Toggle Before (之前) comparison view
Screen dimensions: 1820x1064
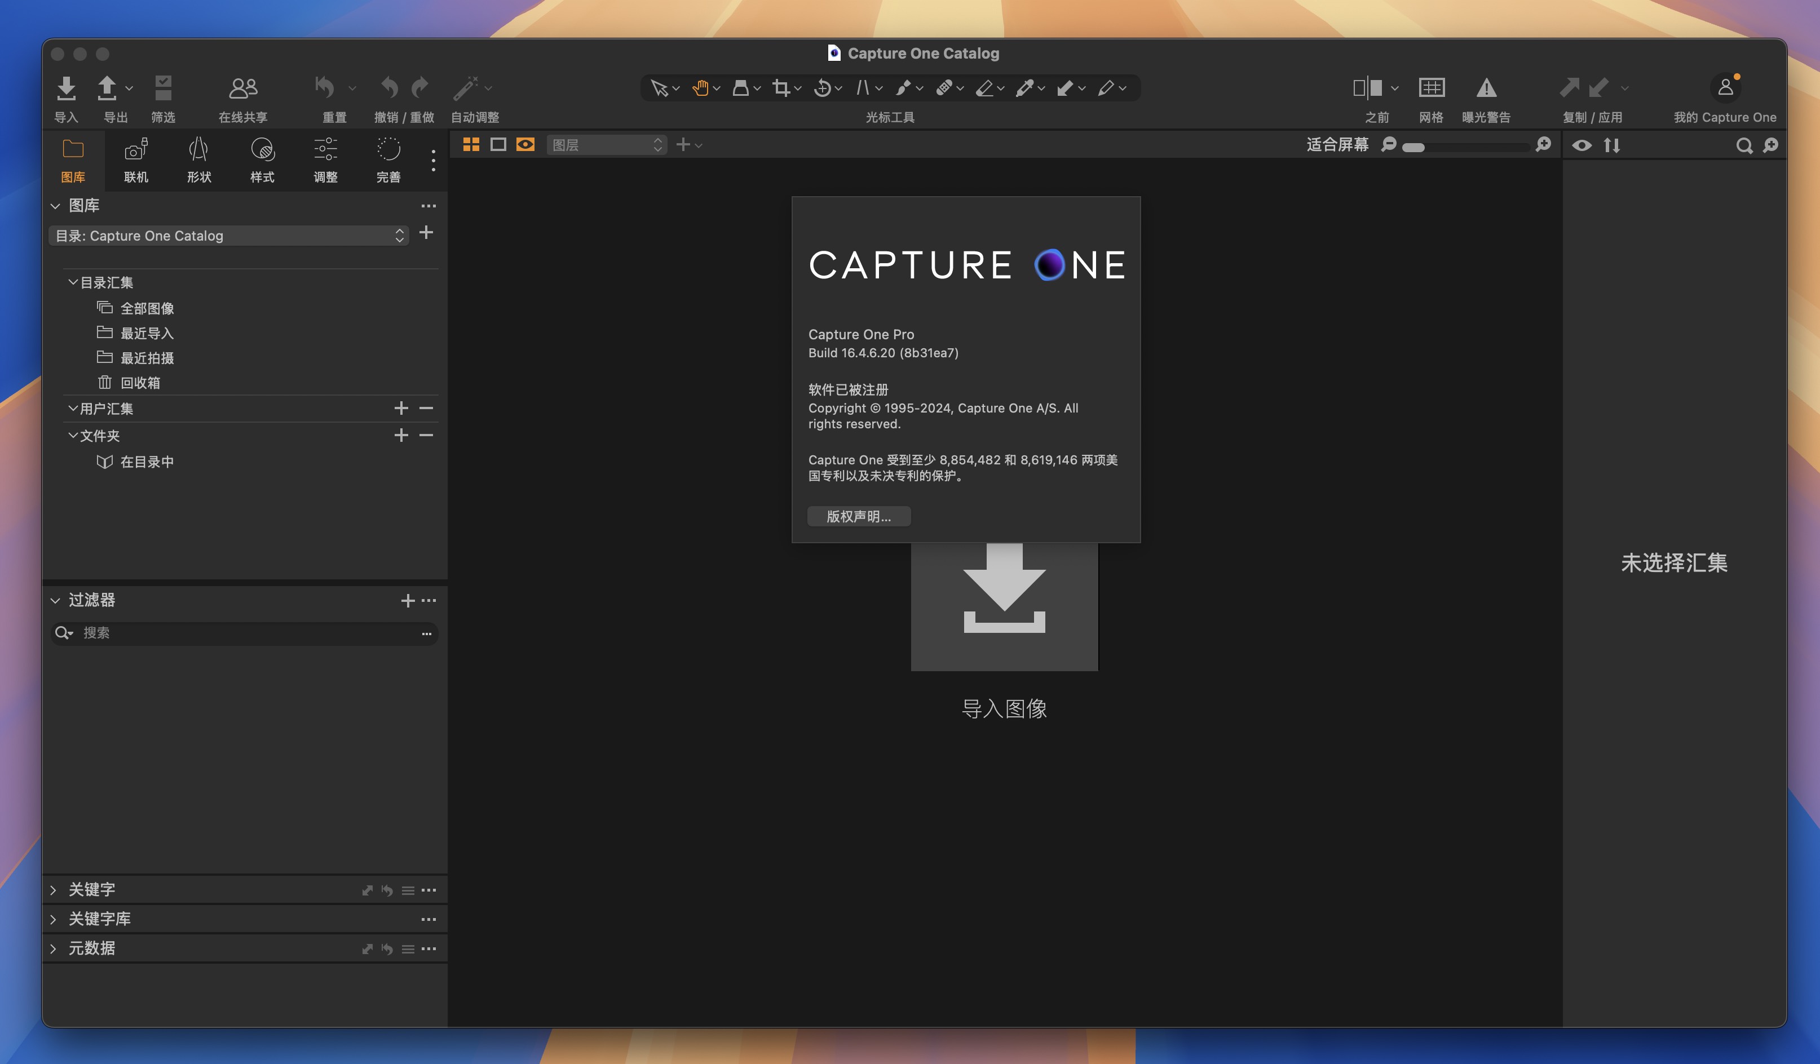pos(1367,88)
